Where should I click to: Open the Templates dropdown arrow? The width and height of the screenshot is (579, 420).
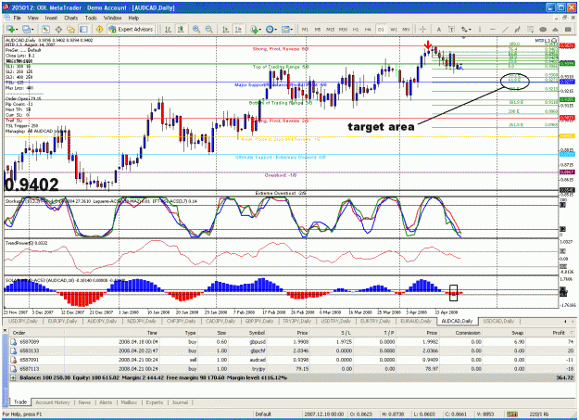(x=292, y=30)
